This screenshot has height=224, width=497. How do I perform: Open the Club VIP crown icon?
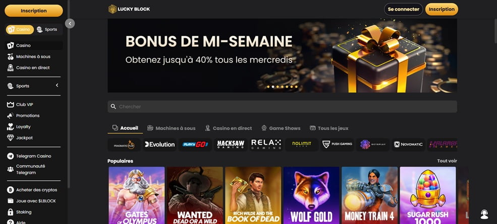point(11,105)
